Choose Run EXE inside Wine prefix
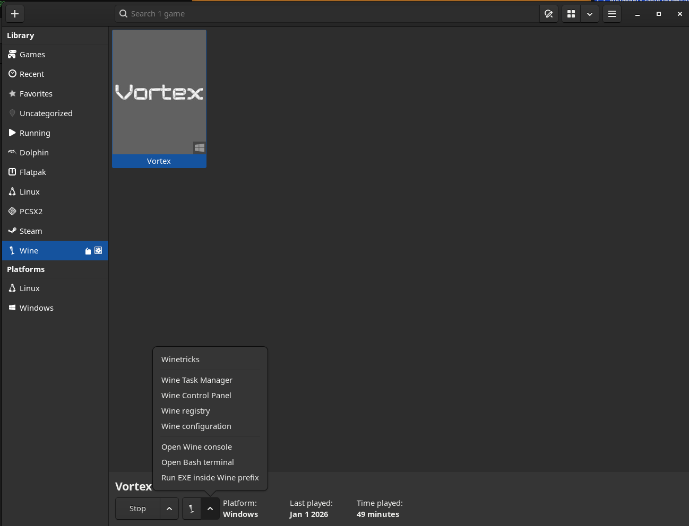689x526 pixels. point(210,478)
